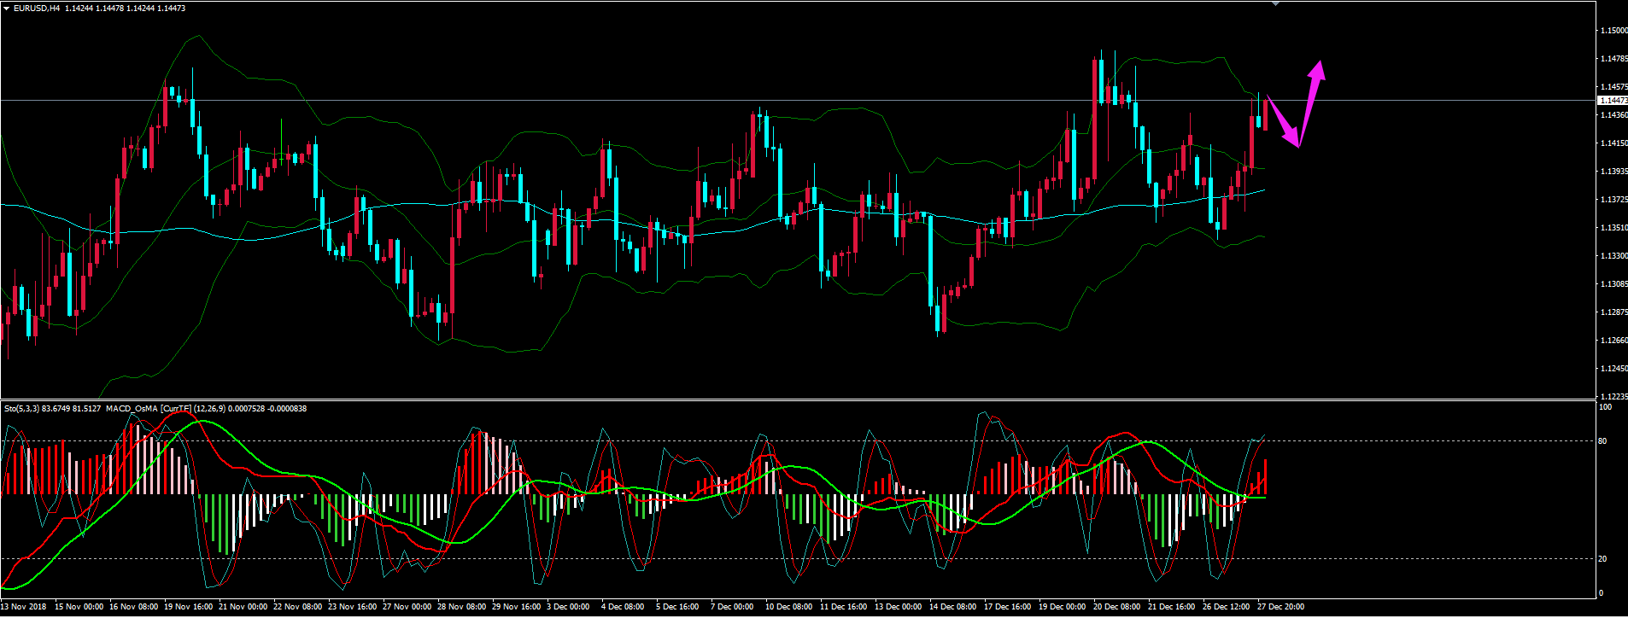Open the chart menu triangle beside EURUSD,H4

(6, 8)
